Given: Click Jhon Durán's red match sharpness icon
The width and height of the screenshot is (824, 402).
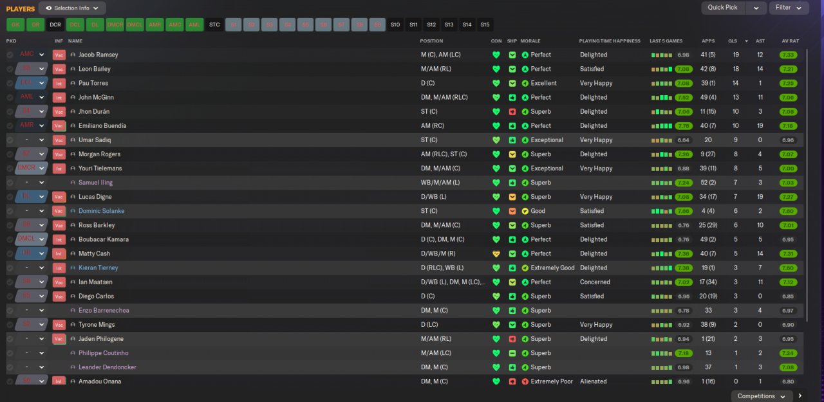Looking at the screenshot, I should coord(512,112).
